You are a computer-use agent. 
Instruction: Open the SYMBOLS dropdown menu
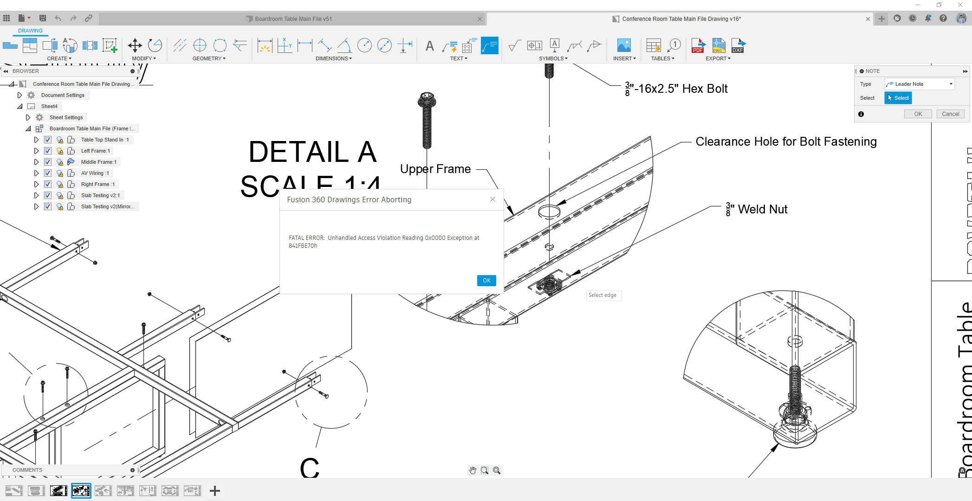[x=553, y=58]
